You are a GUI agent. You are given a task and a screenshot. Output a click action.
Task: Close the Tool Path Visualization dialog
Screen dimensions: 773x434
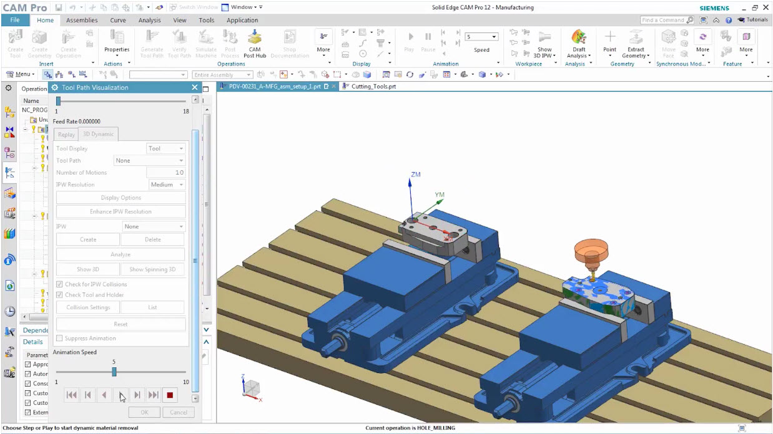tap(195, 88)
